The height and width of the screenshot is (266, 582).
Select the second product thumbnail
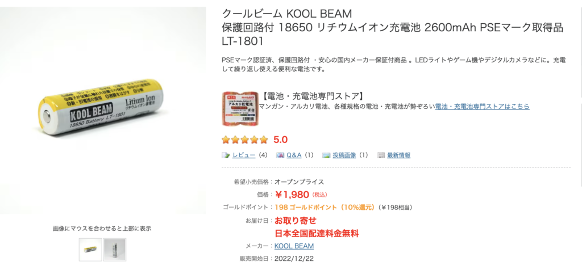115,250
